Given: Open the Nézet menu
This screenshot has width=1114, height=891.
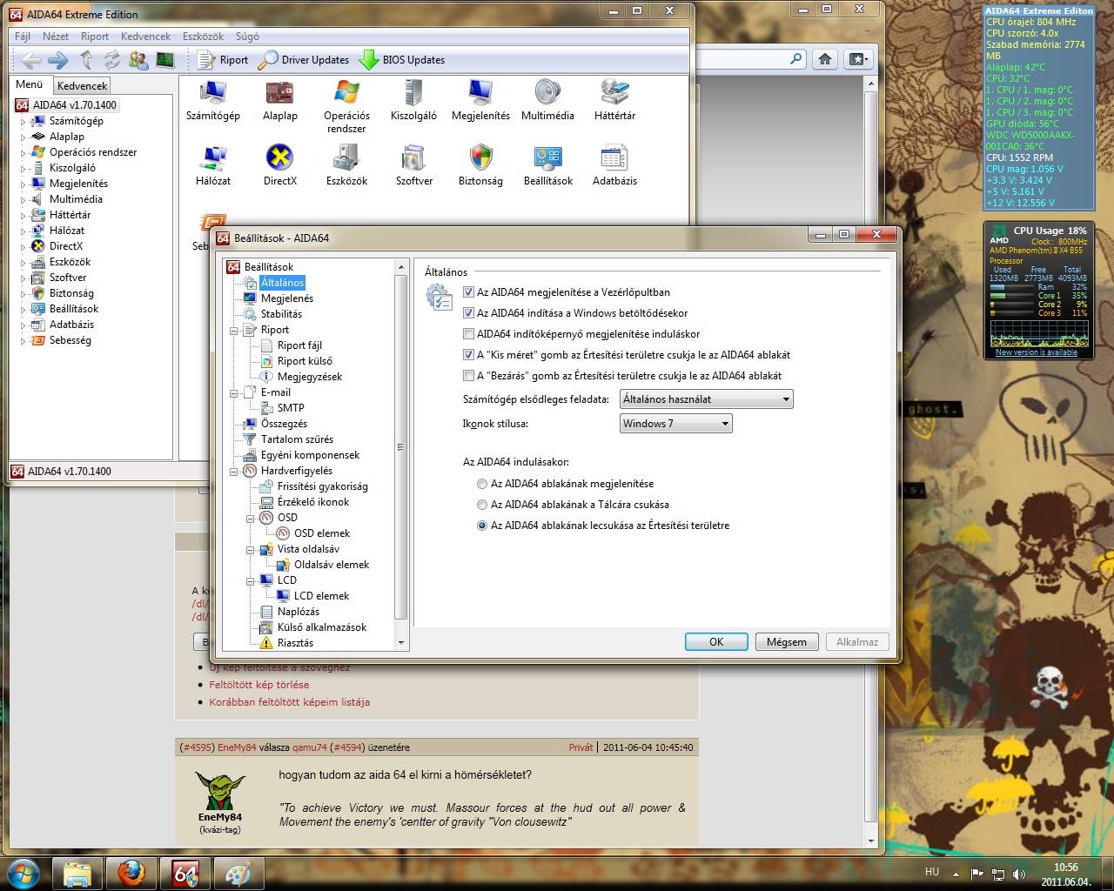Looking at the screenshot, I should point(56,37).
